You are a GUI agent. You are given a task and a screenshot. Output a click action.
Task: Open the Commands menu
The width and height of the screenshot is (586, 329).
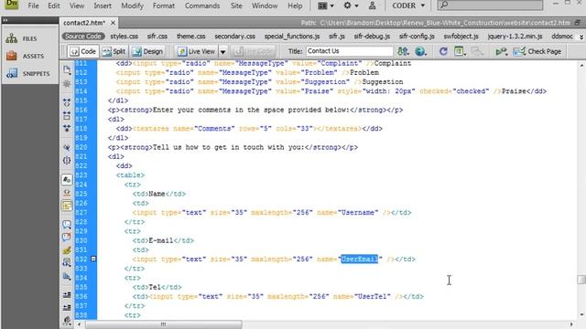pos(202,5)
